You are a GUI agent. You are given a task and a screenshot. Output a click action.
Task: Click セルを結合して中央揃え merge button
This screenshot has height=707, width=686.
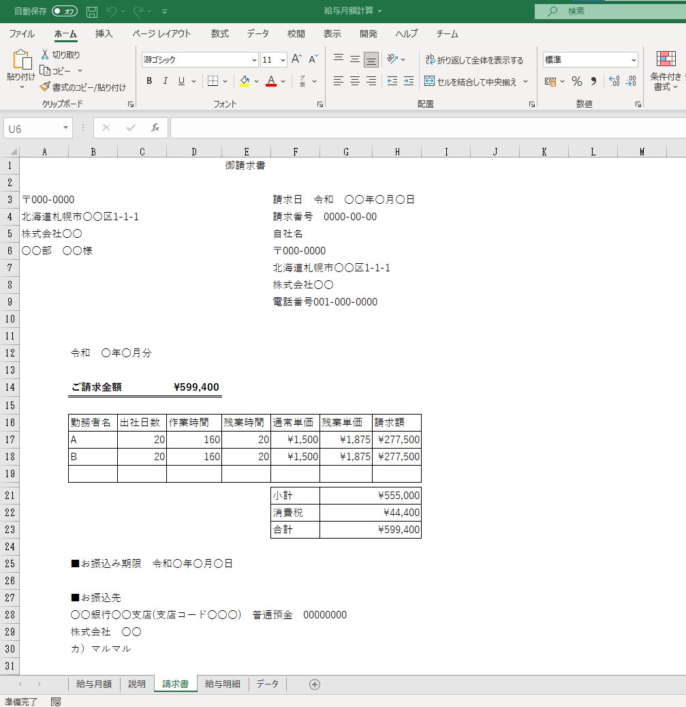click(x=471, y=82)
